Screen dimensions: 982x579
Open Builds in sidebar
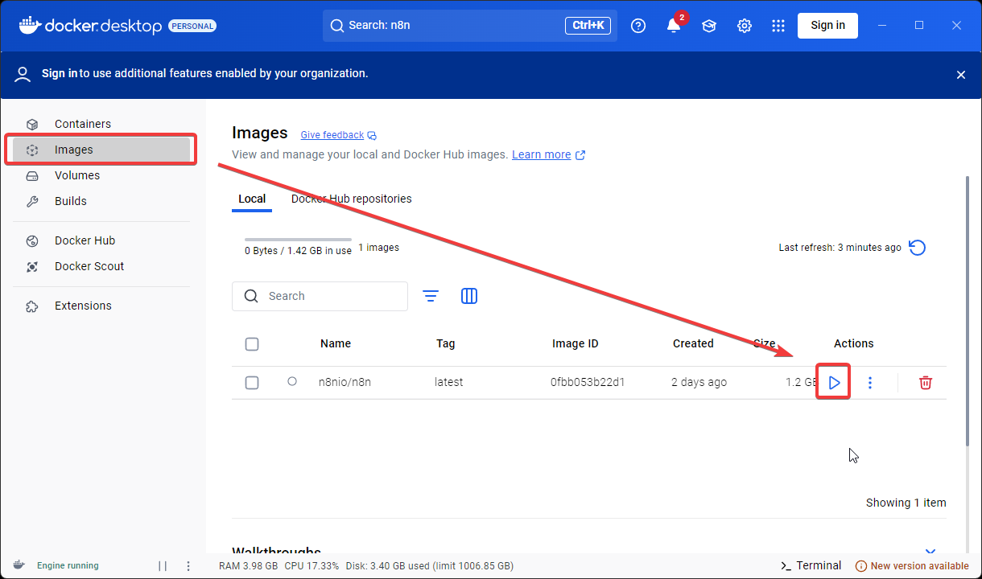click(101, 201)
